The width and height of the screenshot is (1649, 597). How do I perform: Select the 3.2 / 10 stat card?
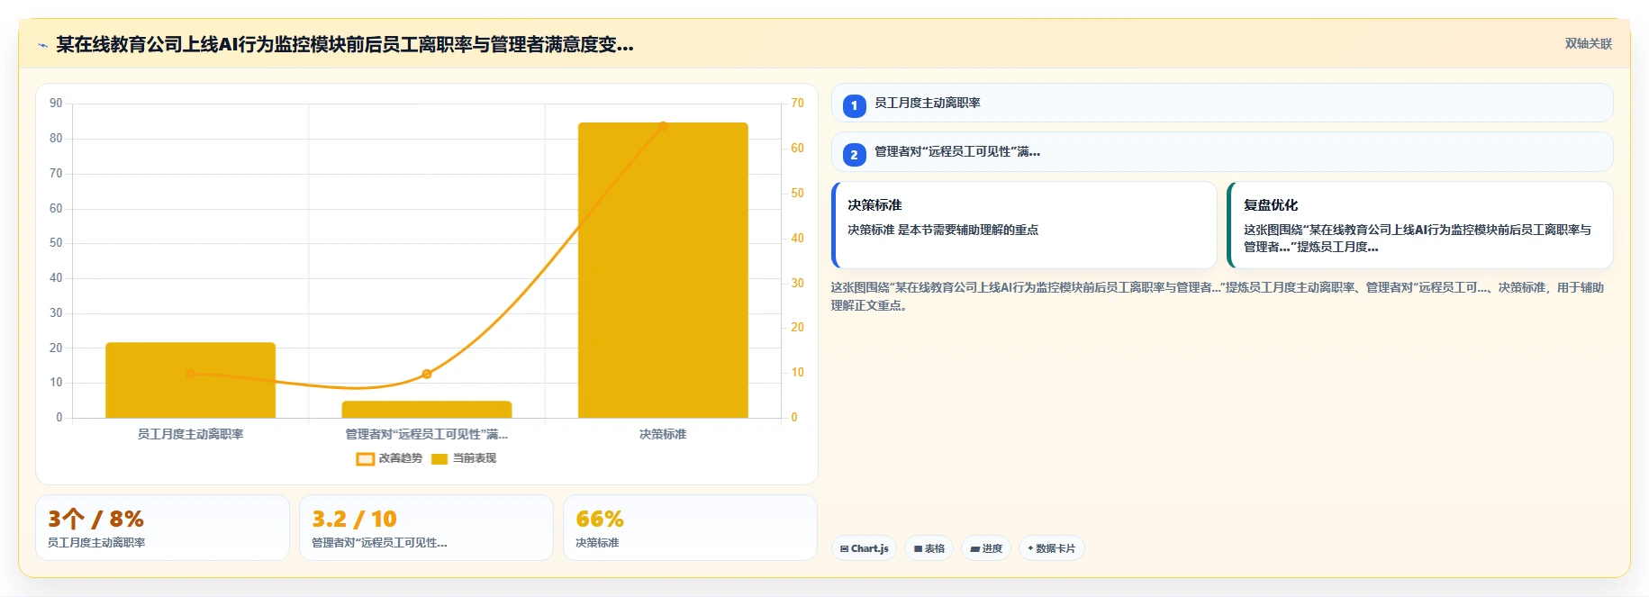(x=426, y=528)
